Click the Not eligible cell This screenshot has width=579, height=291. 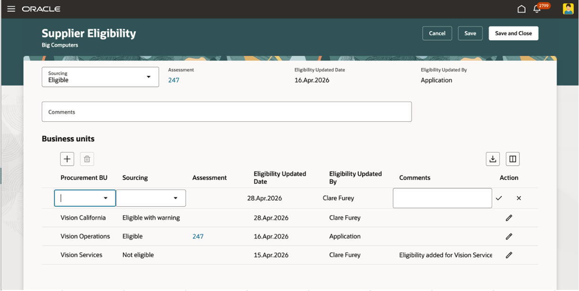(138, 255)
